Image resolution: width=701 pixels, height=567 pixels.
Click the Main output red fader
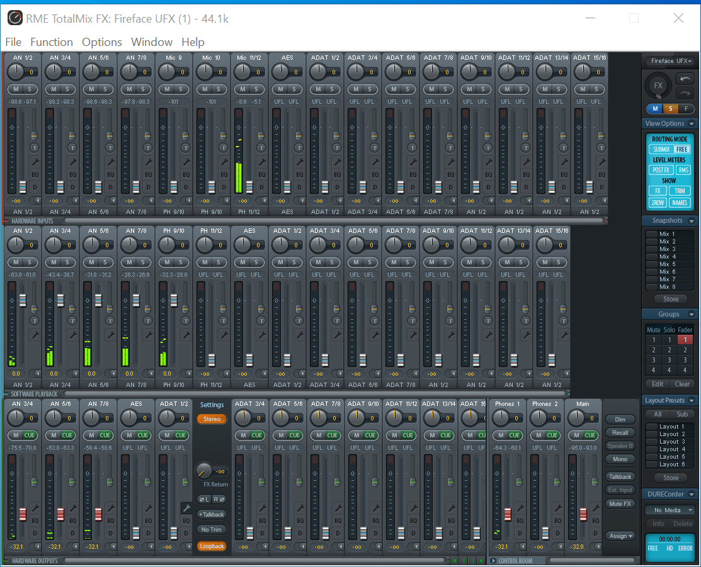click(x=583, y=514)
